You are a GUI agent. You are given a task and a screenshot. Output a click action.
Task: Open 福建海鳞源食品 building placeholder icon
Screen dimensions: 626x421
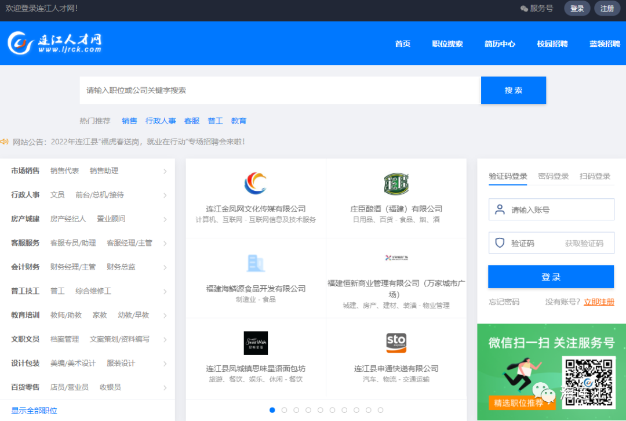pyautogui.click(x=256, y=263)
